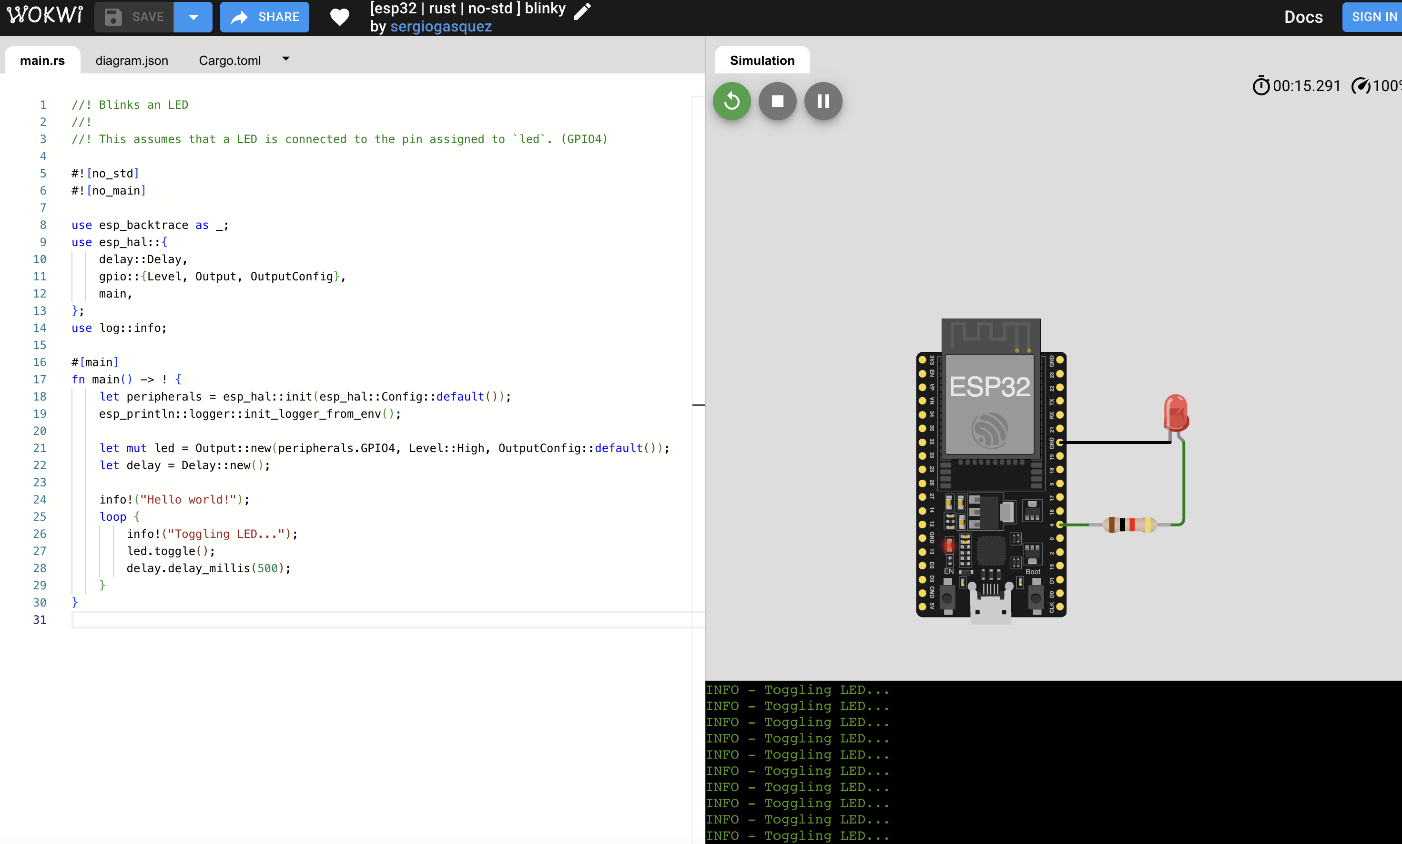Add project to favorites with heart icon
Screen dimensions: 1402x844
[x=339, y=17]
